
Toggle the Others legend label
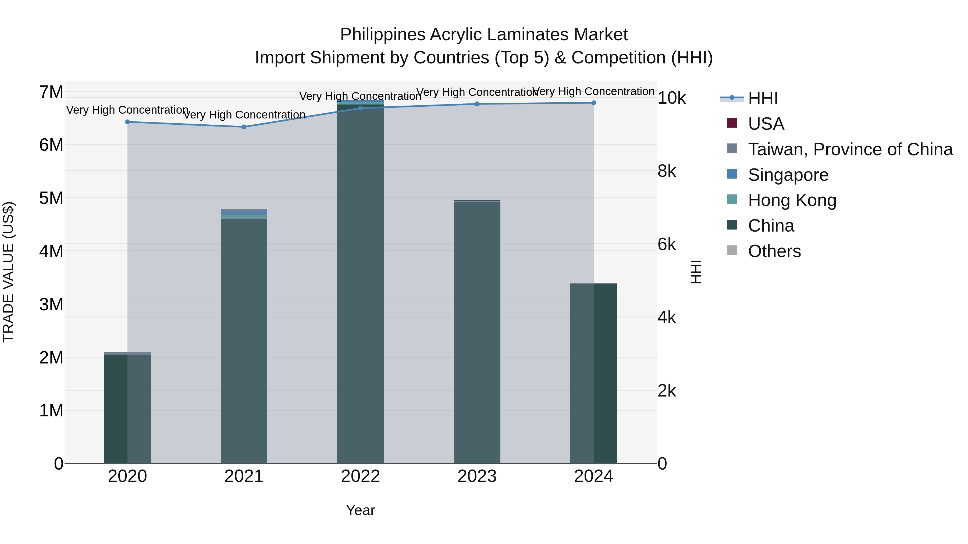(x=774, y=251)
